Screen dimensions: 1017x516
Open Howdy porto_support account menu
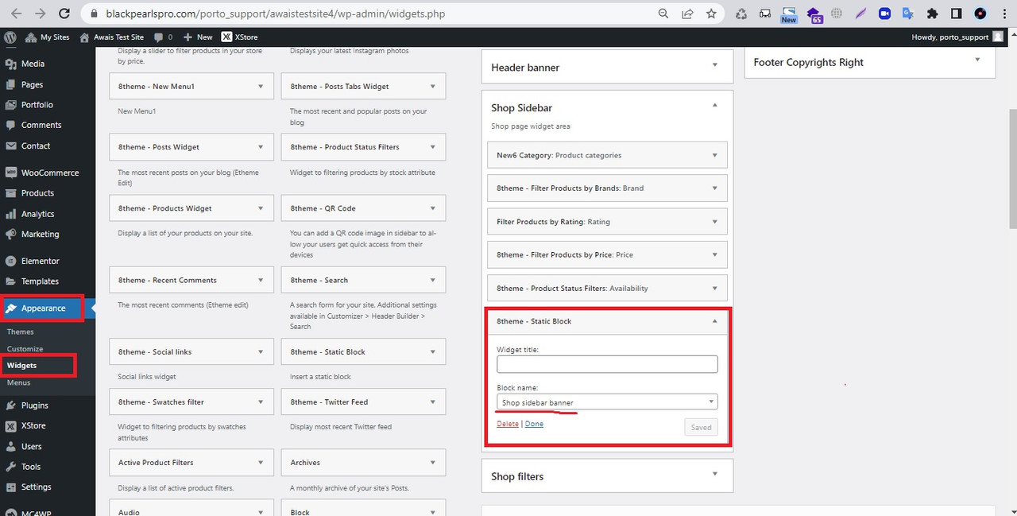click(957, 37)
